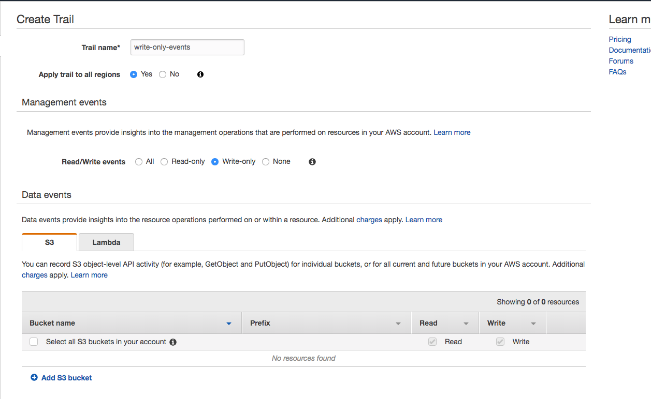Click inside the Trail name input field

coord(187,47)
